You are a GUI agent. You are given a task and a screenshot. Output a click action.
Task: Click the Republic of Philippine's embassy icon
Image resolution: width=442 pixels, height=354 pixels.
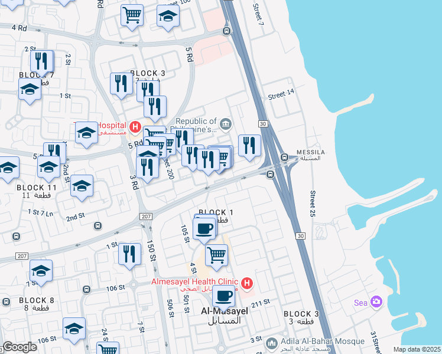click(x=226, y=124)
